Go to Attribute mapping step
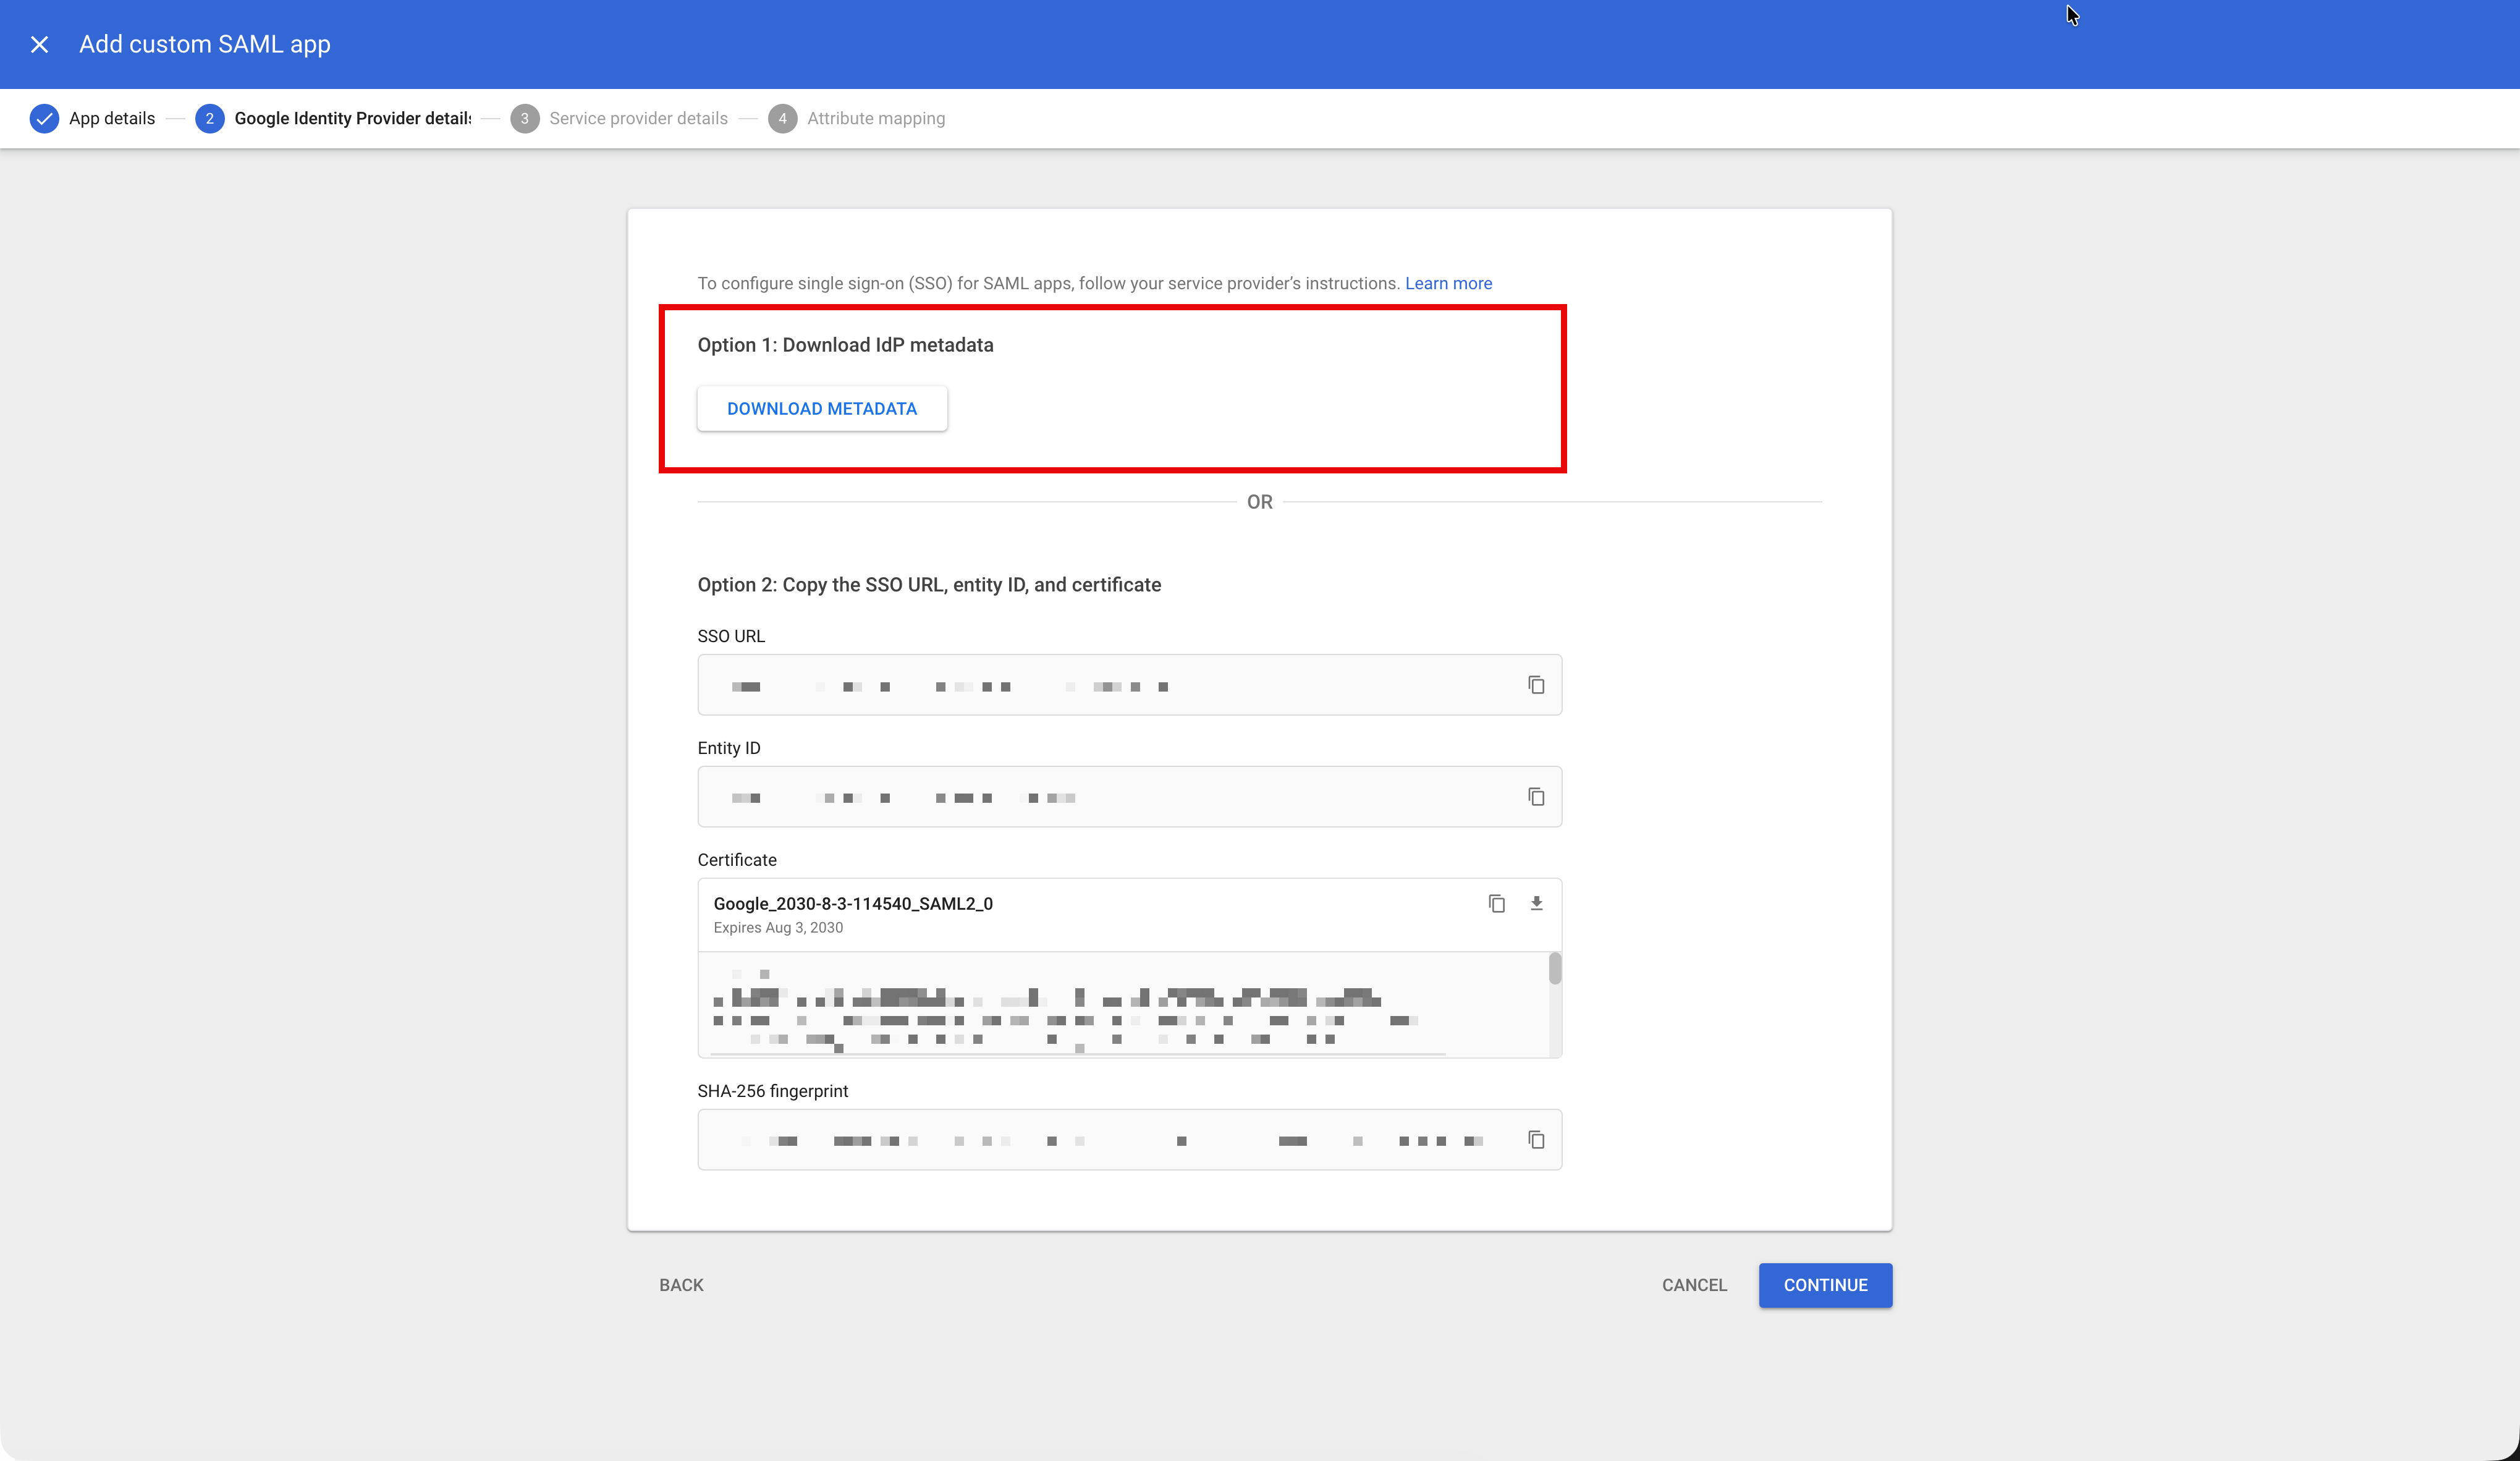This screenshot has height=1461, width=2520. (875, 118)
